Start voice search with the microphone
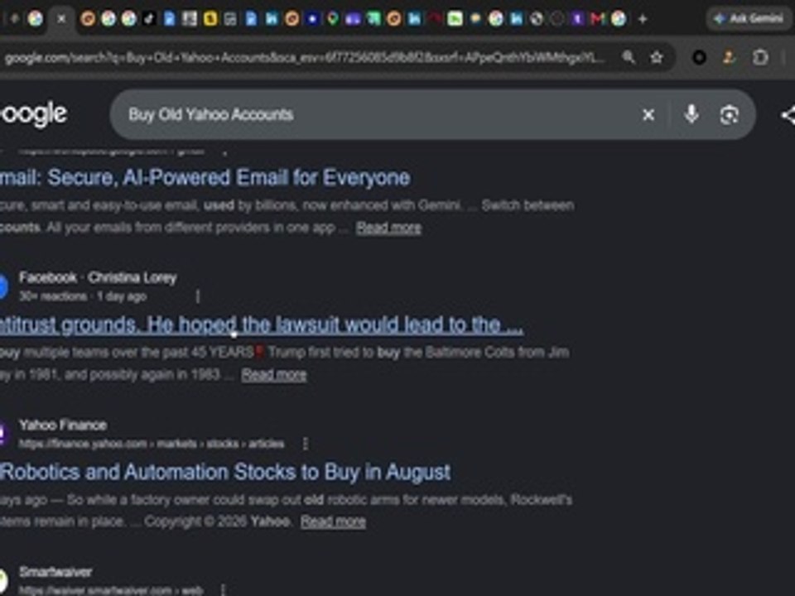This screenshot has height=596, width=795. [691, 114]
